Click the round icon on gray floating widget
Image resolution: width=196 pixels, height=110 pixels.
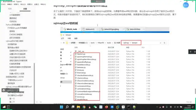point(4,90)
